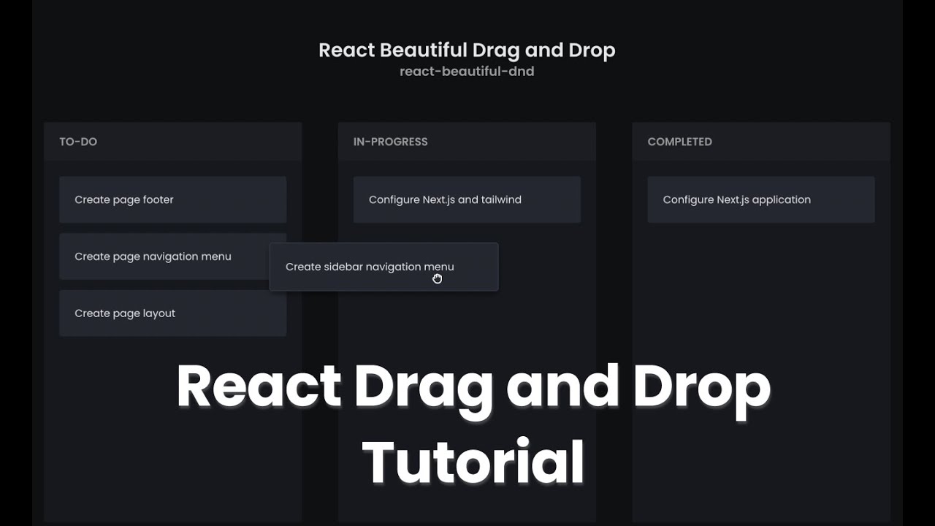The height and width of the screenshot is (526, 935).
Task: Select the "Create page footer" card
Action: pos(172,199)
